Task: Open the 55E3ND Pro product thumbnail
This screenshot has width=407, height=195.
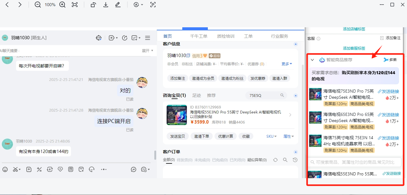Action: (x=177, y=115)
